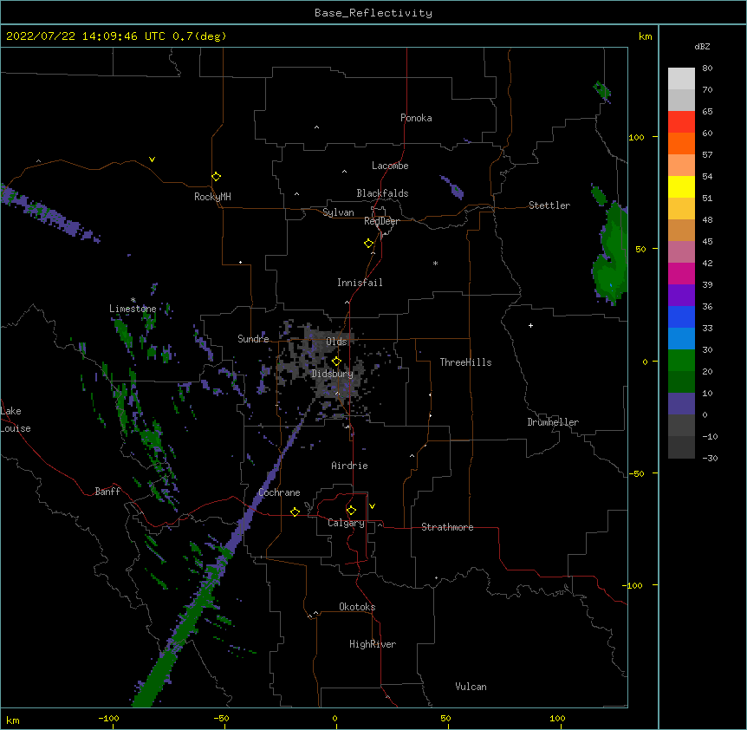Screen dimensions: 747x730
Task: Click the white asterisk marker above Limestone
Action: (x=133, y=300)
